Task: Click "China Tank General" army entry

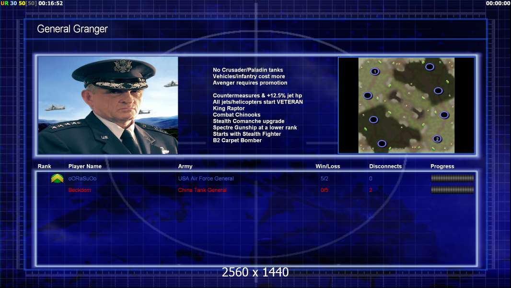Action: coord(202,190)
